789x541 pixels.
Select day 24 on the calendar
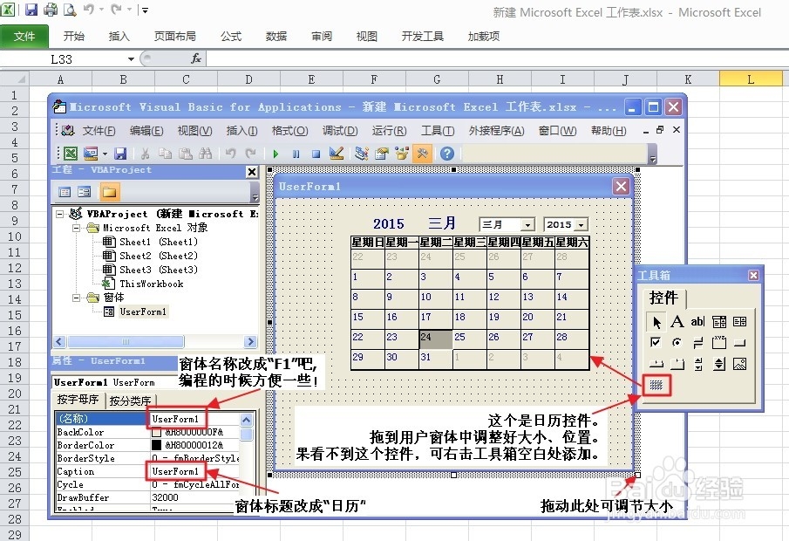(436, 340)
